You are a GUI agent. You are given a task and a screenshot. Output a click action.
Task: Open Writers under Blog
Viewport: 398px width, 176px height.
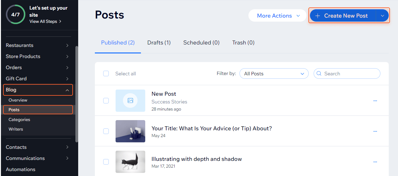click(16, 129)
